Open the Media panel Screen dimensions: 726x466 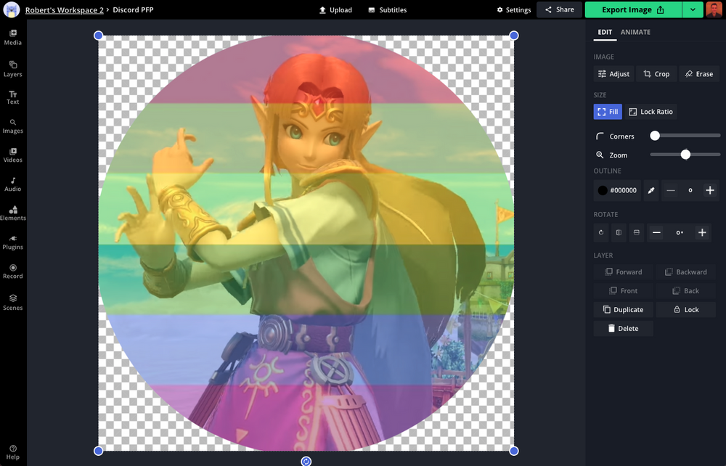[x=12, y=38]
